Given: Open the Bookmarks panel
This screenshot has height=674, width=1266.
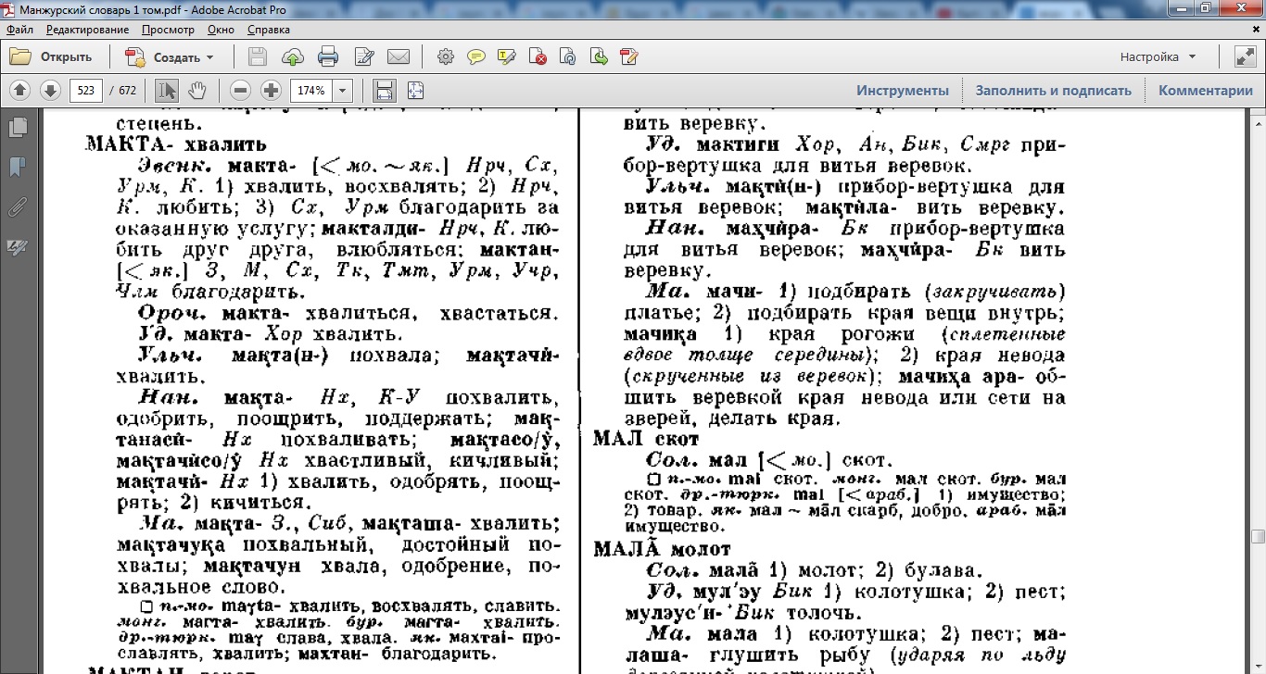Looking at the screenshot, I should (17, 167).
